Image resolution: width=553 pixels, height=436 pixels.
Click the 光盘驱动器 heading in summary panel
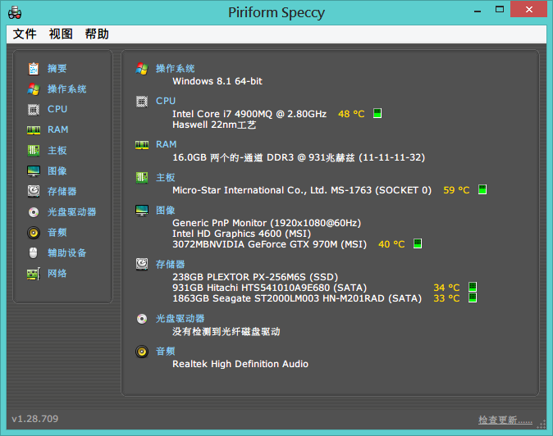coord(181,318)
